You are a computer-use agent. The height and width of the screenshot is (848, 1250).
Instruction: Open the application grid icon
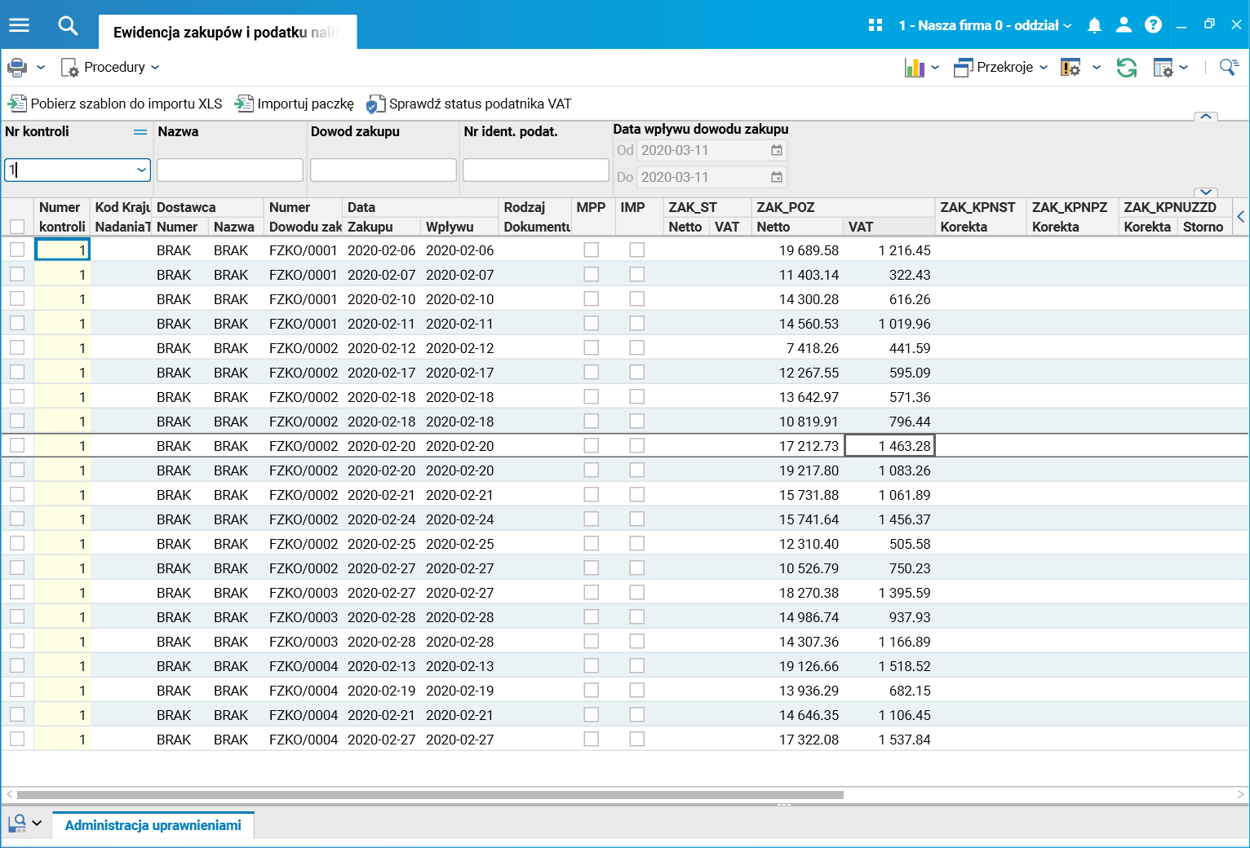(x=875, y=25)
